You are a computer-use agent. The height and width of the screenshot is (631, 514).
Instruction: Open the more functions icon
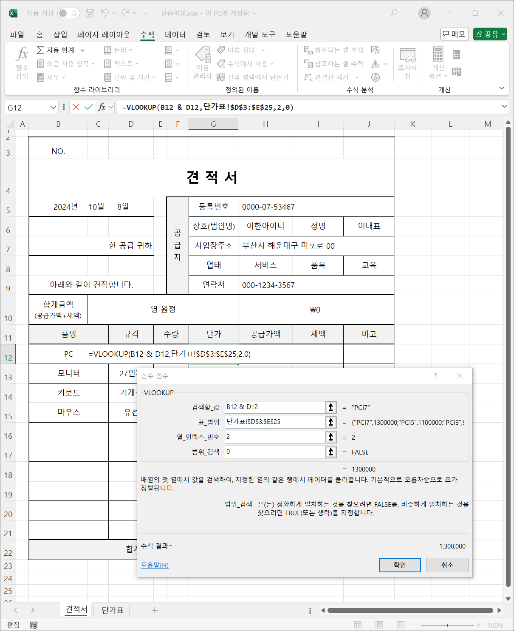pyautogui.click(x=169, y=77)
